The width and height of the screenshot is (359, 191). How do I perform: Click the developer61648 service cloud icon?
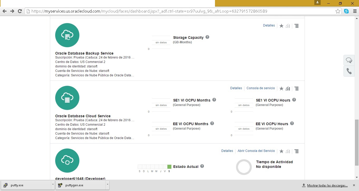point(67,161)
